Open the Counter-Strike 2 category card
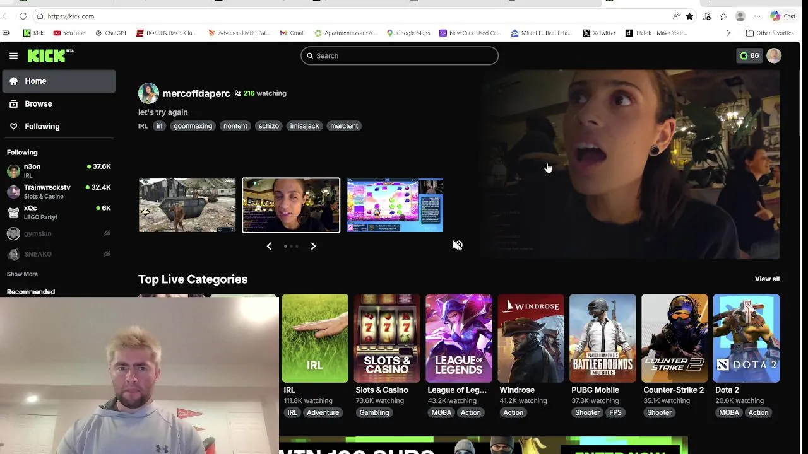Image resolution: width=808 pixels, height=454 pixels. coord(675,339)
